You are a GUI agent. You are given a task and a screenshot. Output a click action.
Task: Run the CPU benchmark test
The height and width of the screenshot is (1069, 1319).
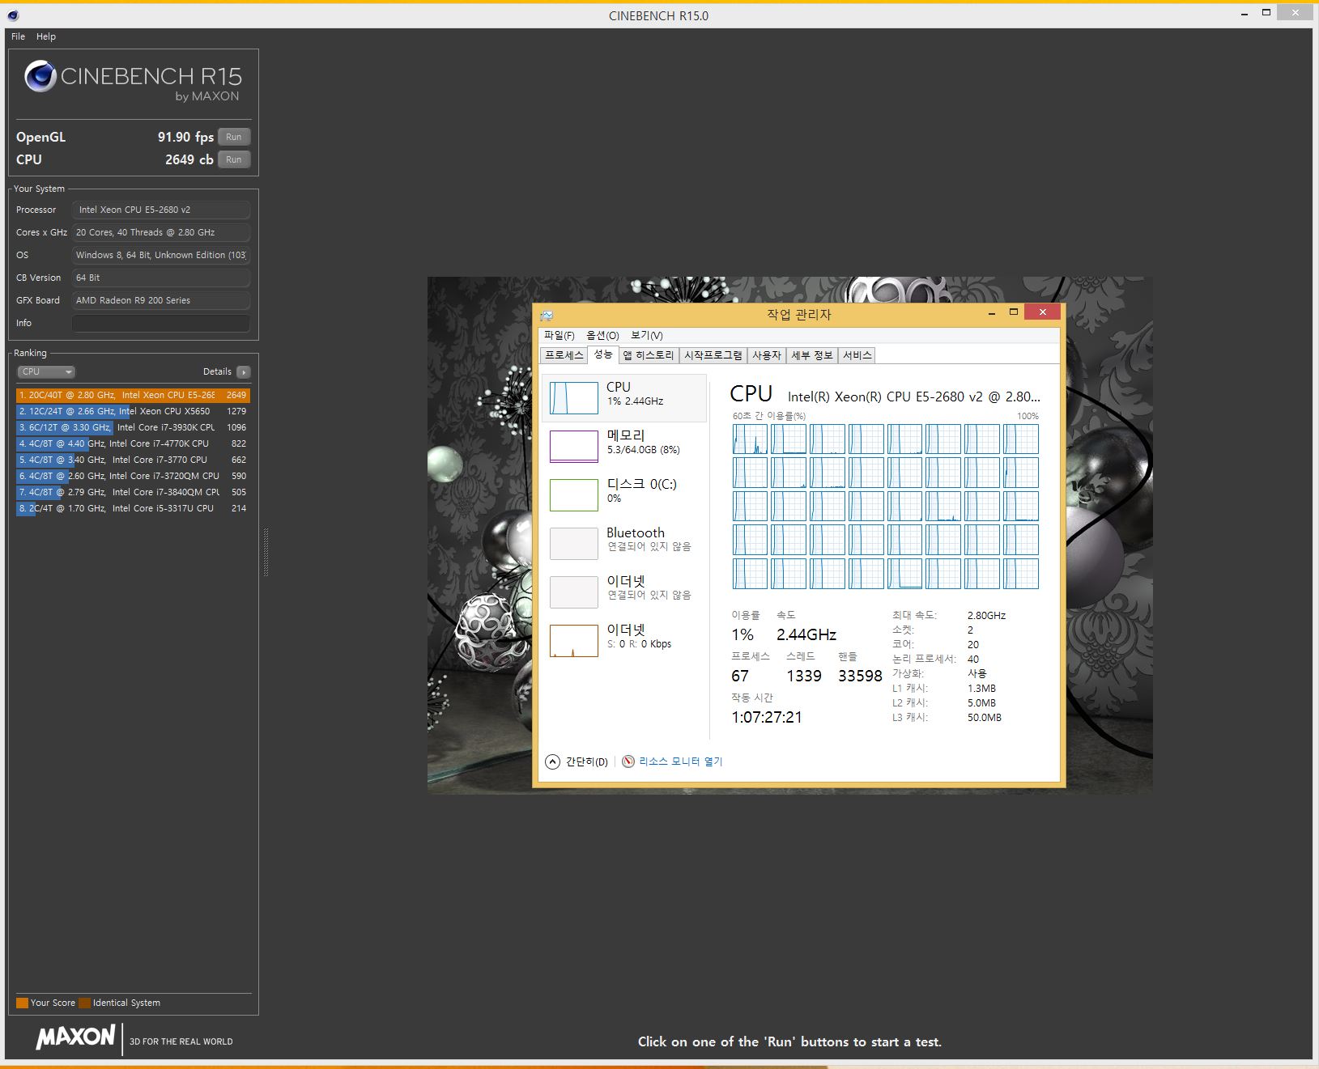click(234, 159)
